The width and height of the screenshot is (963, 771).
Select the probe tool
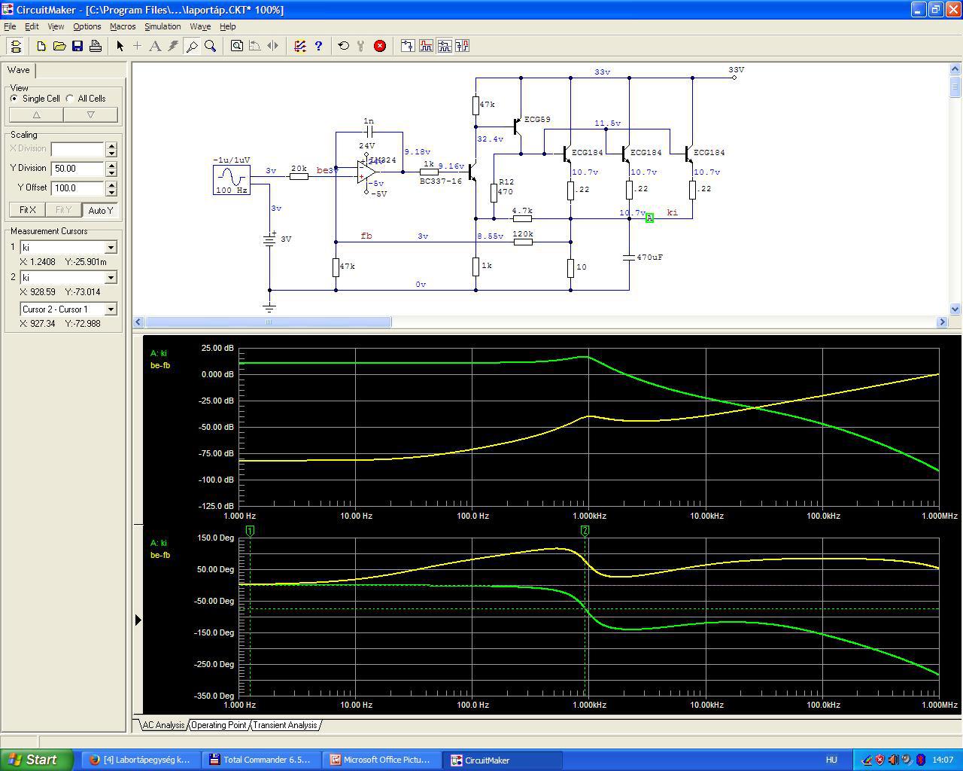[x=192, y=46]
